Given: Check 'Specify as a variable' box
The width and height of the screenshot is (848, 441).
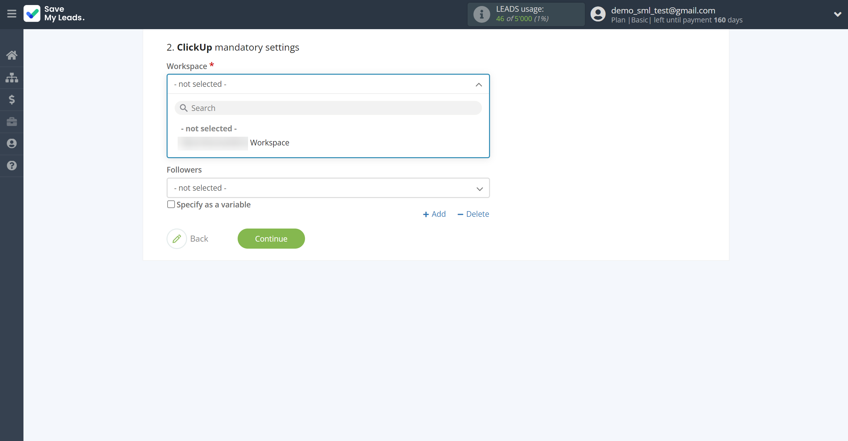Looking at the screenshot, I should click(171, 204).
